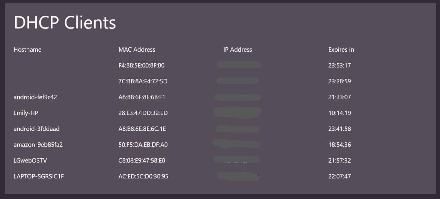
Task: Select the Hostname column header
Action: (x=27, y=50)
